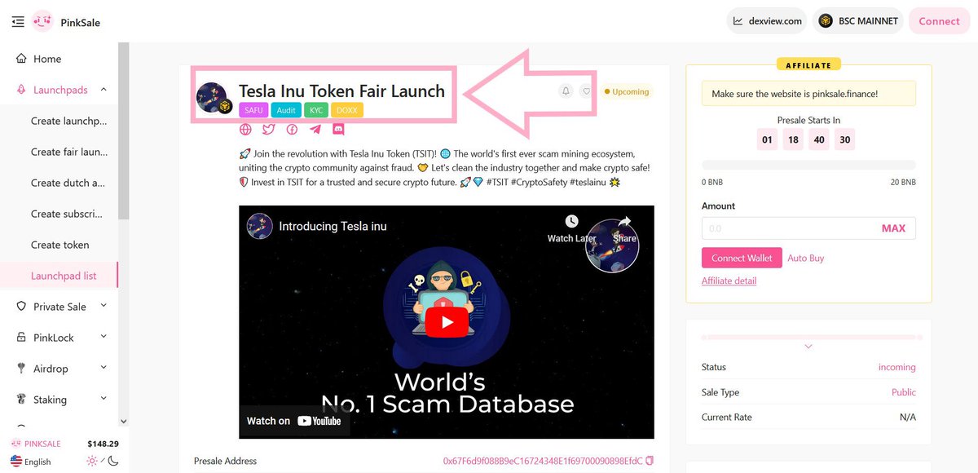Switch to light theme sun icon
This screenshot has height=473, width=978.
(x=92, y=461)
